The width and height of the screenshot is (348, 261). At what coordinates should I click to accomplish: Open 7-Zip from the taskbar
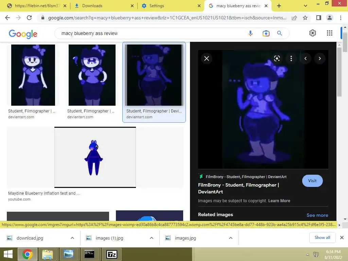(111, 254)
